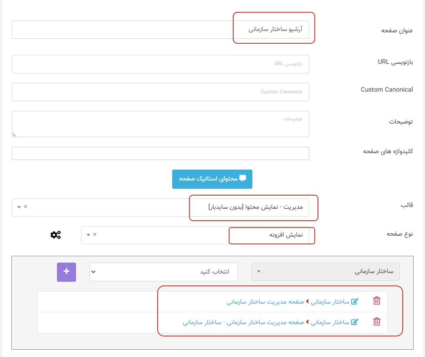
Task: Click inside the توضیحات description textarea
Action: pos(160,124)
